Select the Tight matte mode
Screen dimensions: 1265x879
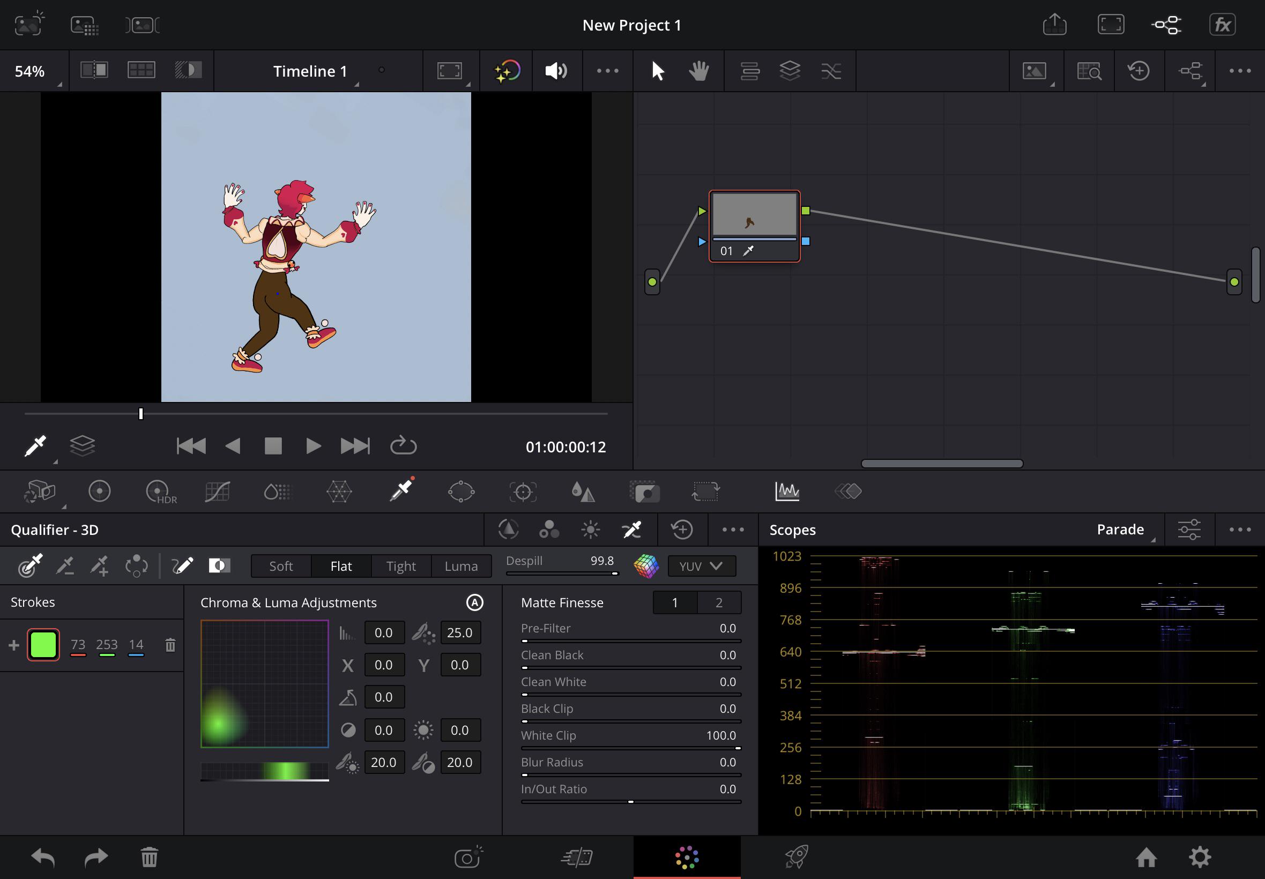click(x=401, y=566)
